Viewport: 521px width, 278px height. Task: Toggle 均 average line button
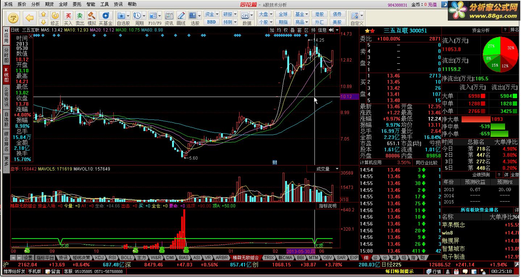tap(279, 30)
